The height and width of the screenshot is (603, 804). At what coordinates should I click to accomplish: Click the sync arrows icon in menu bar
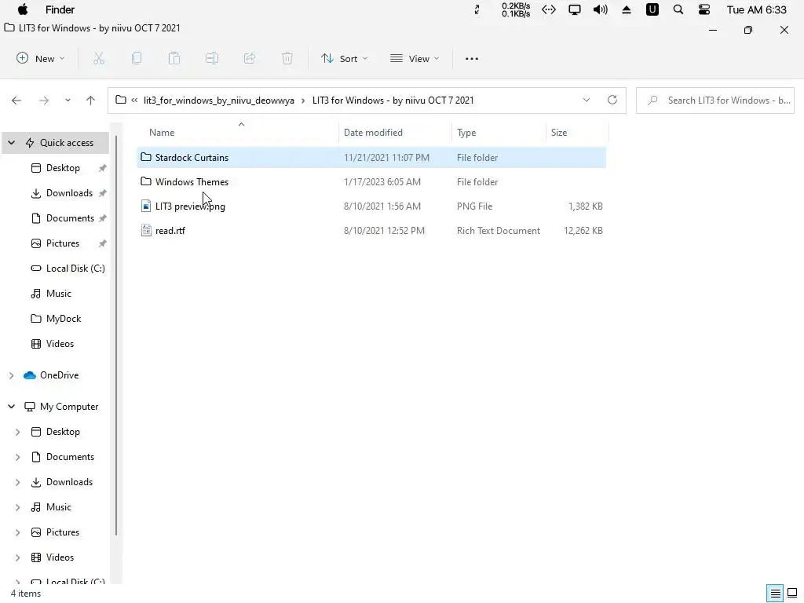(477, 9)
